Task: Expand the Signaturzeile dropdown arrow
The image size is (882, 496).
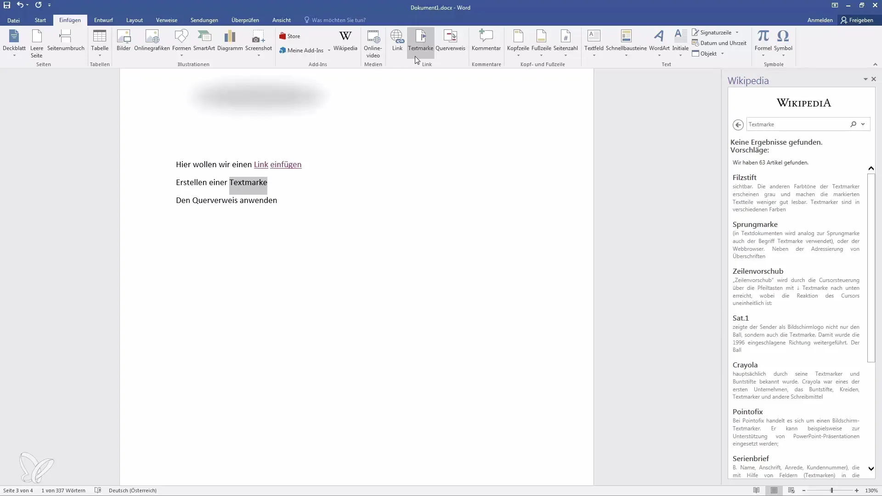Action: pos(737,33)
